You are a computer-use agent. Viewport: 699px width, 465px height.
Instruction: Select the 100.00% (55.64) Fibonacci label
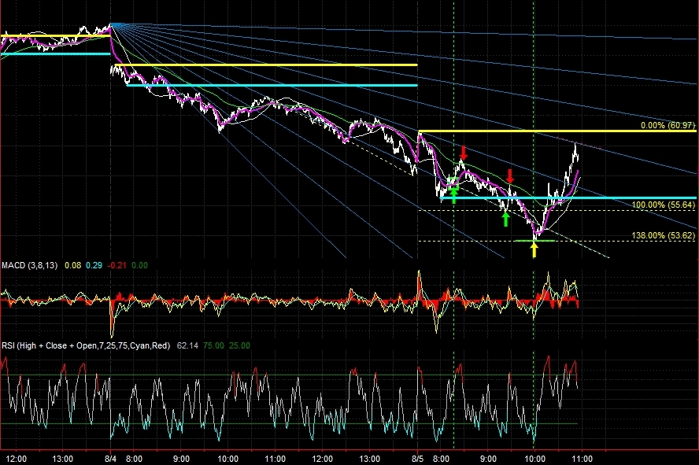tap(664, 205)
